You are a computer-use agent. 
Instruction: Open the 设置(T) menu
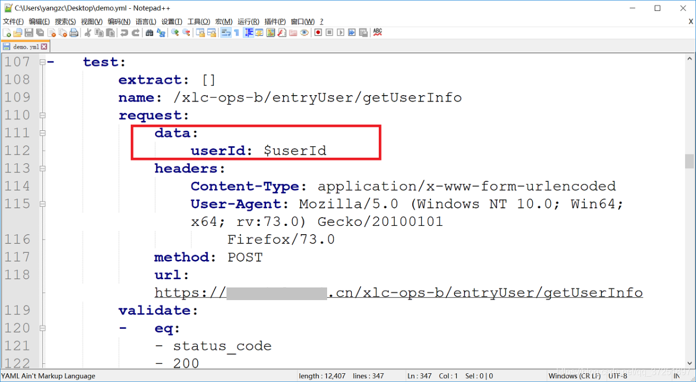172,21
